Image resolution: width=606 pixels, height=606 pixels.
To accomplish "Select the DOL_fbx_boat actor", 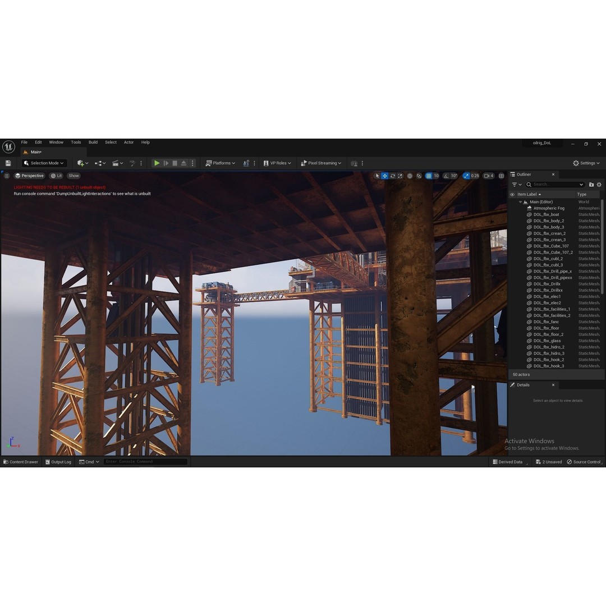I will click(547, 214).
